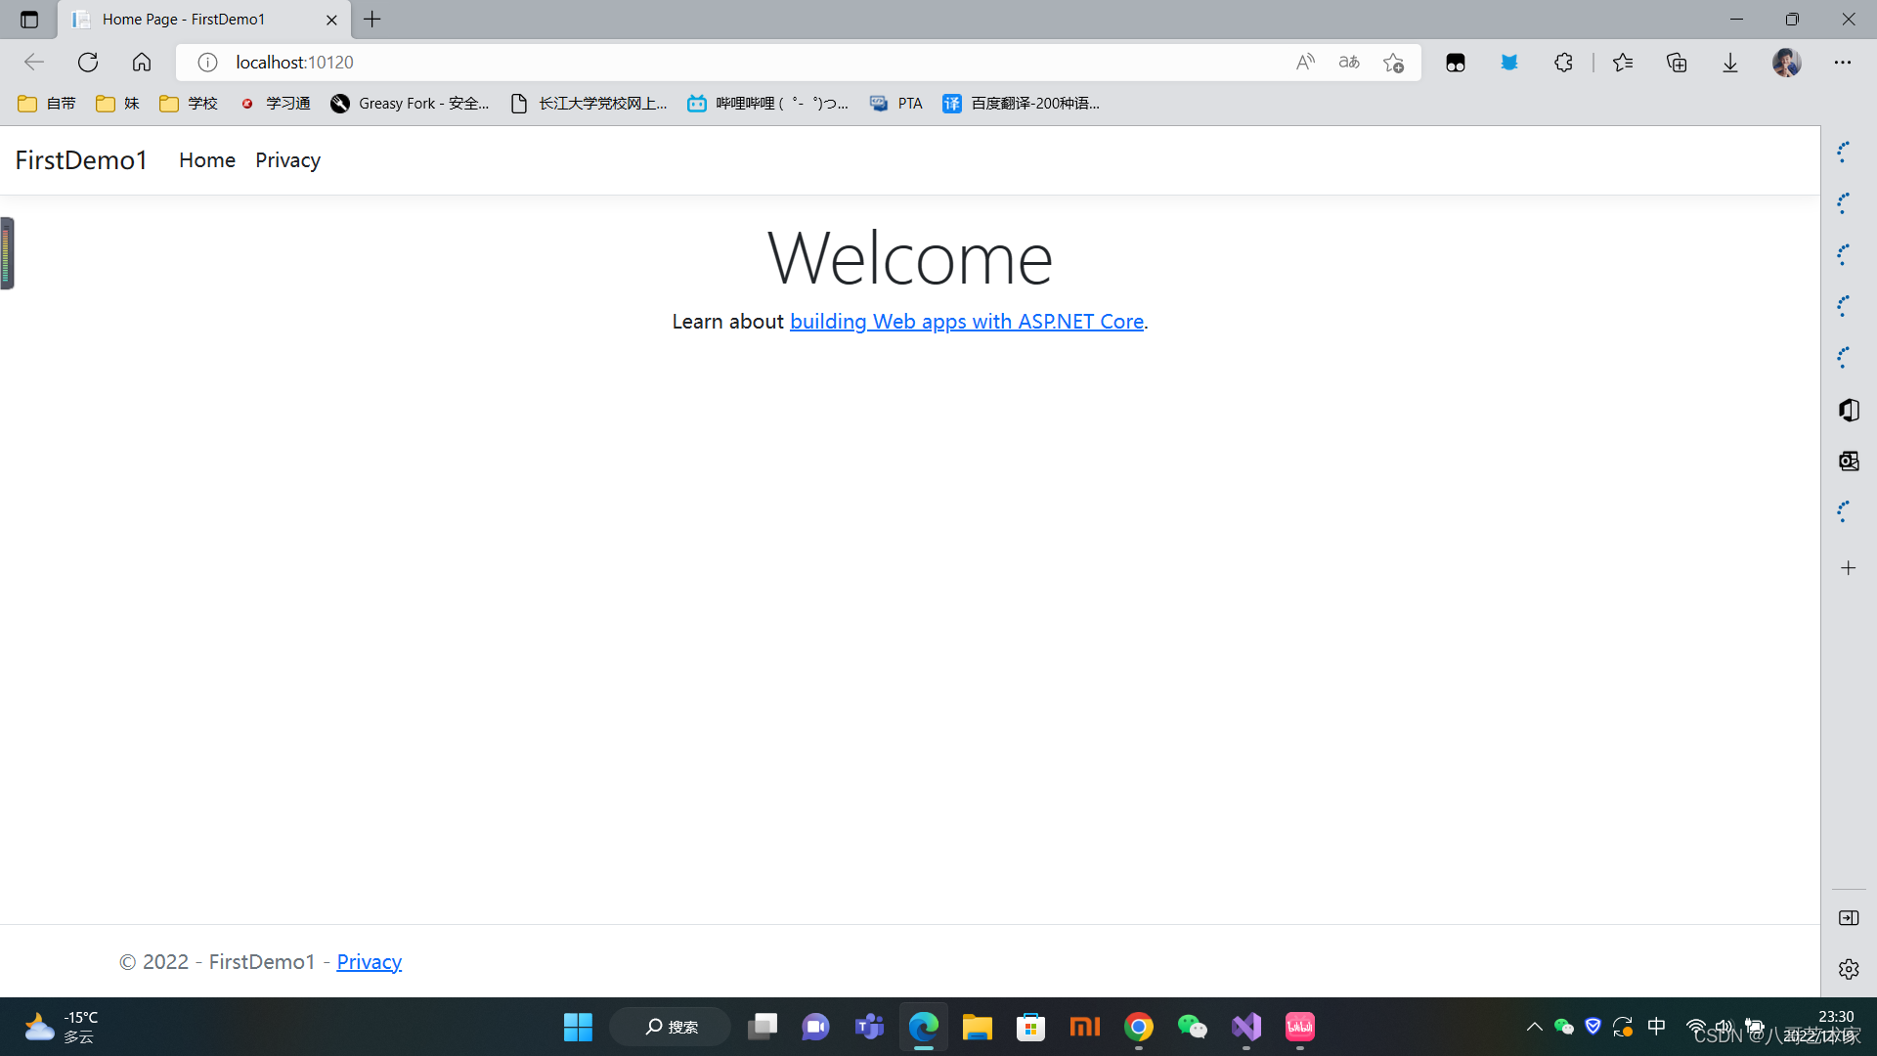Open the building Web apps link

point(966,322)
